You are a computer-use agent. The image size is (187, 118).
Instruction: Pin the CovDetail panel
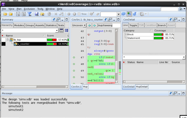coord(170,20)
